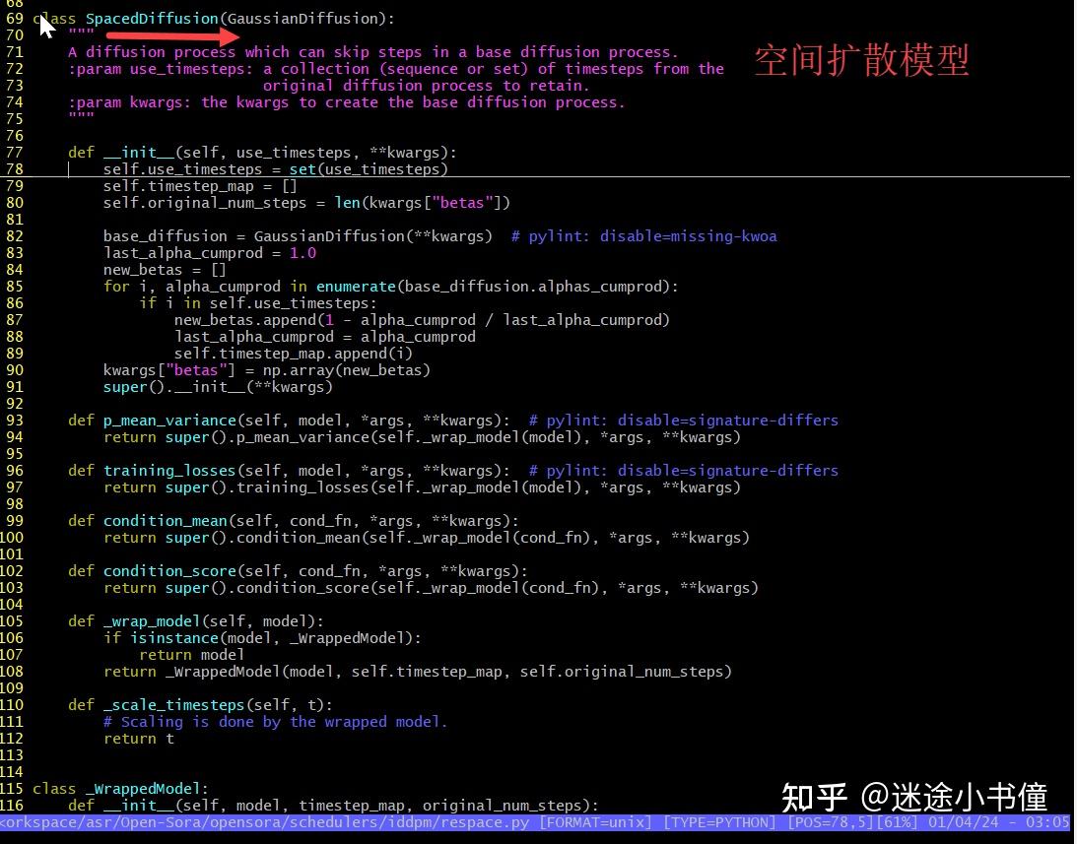The width and height of the screenshot is (1077, 844).
Task: Click the condition_mean function definition
Action: coord(166,520)
